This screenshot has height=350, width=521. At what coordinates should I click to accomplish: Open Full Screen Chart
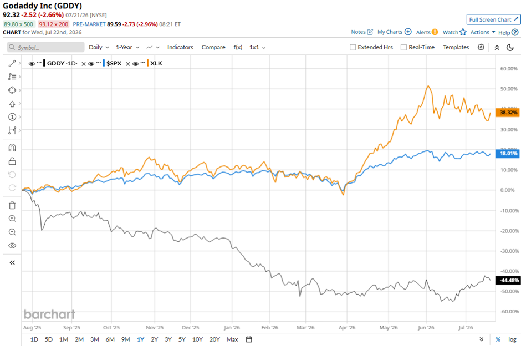tap(493, 19)
